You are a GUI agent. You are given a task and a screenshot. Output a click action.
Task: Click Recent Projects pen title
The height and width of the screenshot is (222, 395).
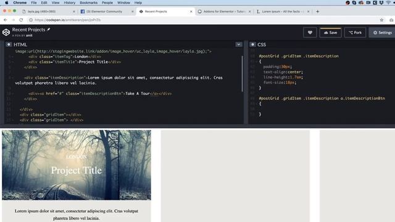coord(29,30)
